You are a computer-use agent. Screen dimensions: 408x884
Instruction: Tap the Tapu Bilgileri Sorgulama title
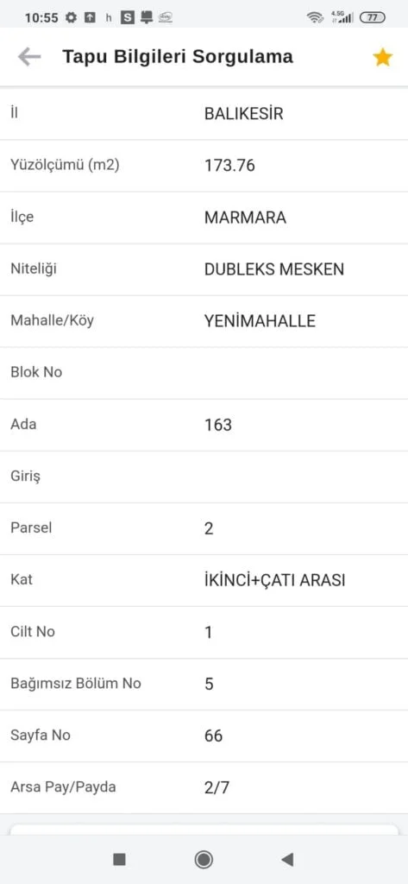tap(178, 57)
